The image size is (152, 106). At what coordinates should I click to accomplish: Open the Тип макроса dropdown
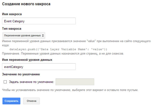pos(24,35)
